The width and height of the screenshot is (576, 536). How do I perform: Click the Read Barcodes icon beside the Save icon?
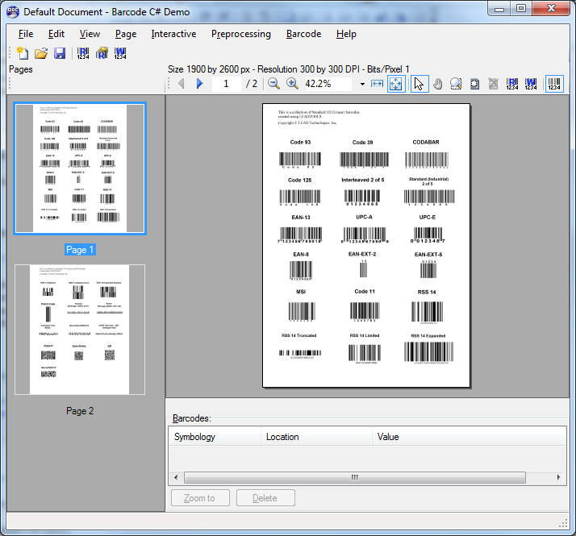coord(83,53)
